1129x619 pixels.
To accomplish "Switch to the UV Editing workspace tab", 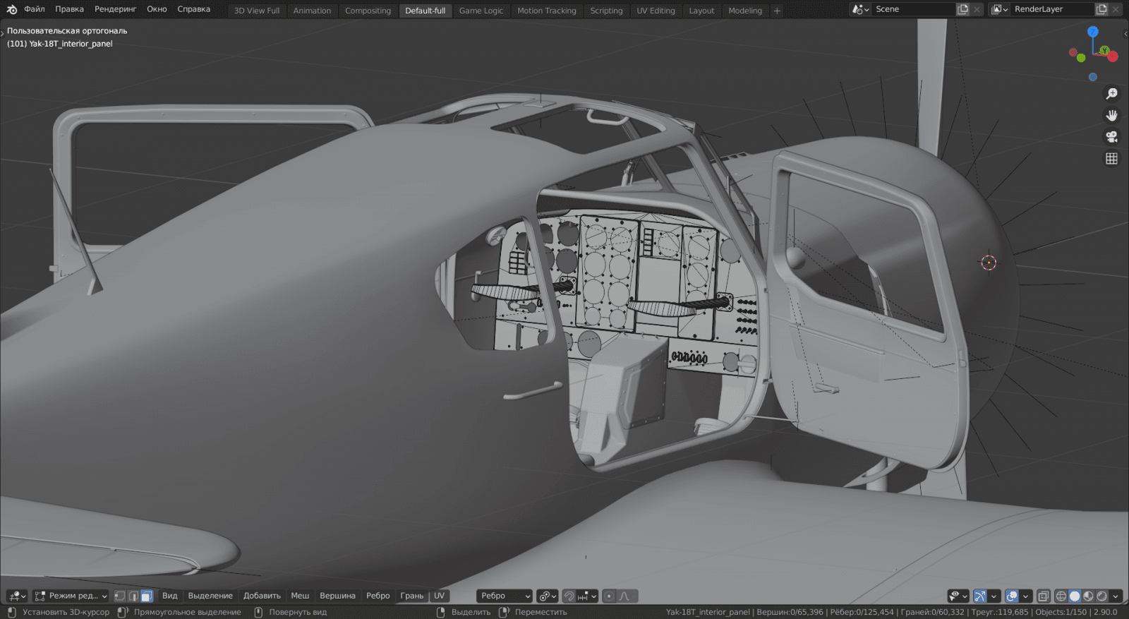I will (x=656, y=11).
